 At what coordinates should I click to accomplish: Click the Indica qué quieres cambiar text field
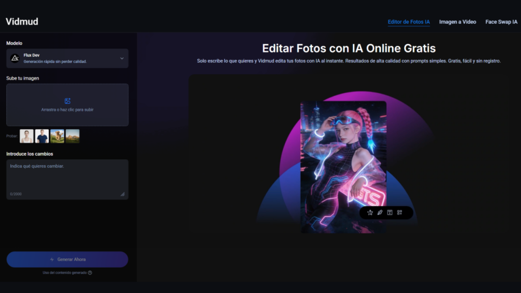coord(67,175)
